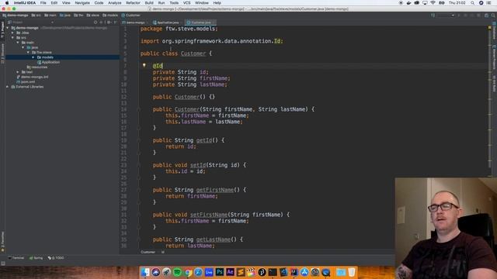Collapse the ftw.steve package
This screenshot has height=279, width=497.
point(28,52)
